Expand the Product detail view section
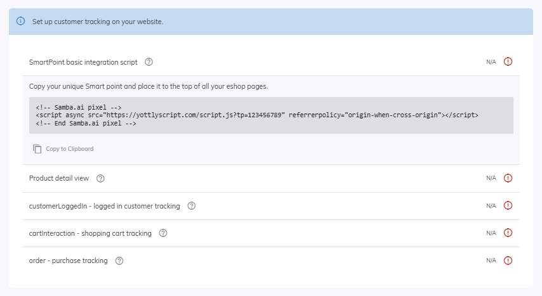Viewport: 542px width, 296px height. [x=59, y=178]
